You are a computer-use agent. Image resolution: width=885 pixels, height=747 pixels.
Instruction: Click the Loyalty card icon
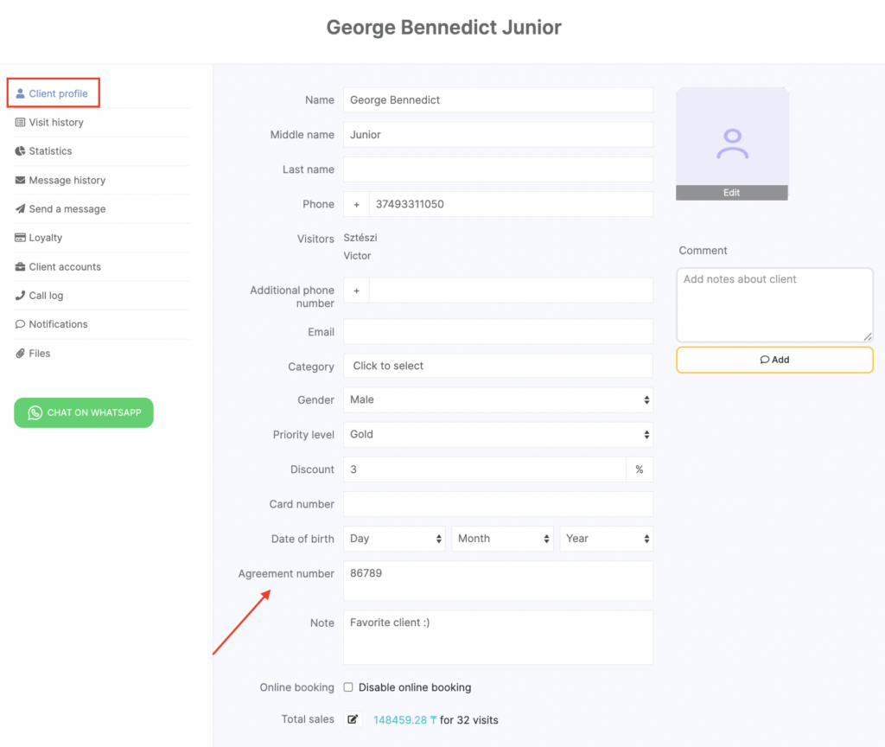coord(20,238)
